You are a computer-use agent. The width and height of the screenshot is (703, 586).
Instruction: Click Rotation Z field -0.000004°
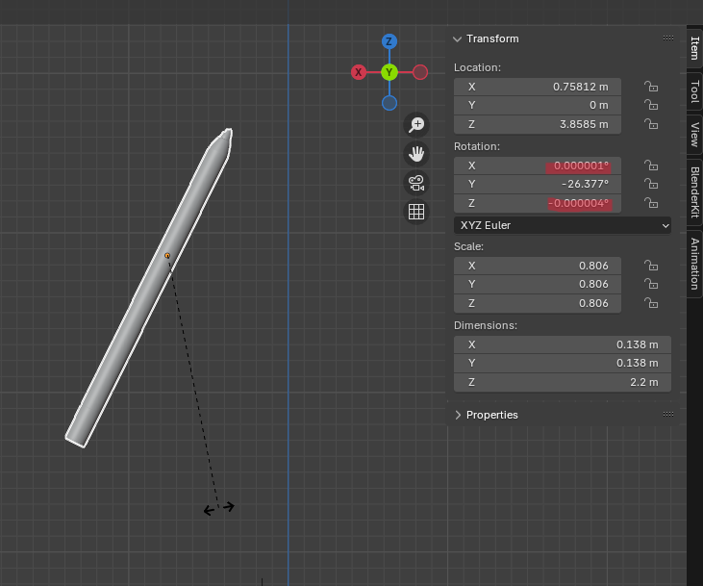[x=538, y=203]
